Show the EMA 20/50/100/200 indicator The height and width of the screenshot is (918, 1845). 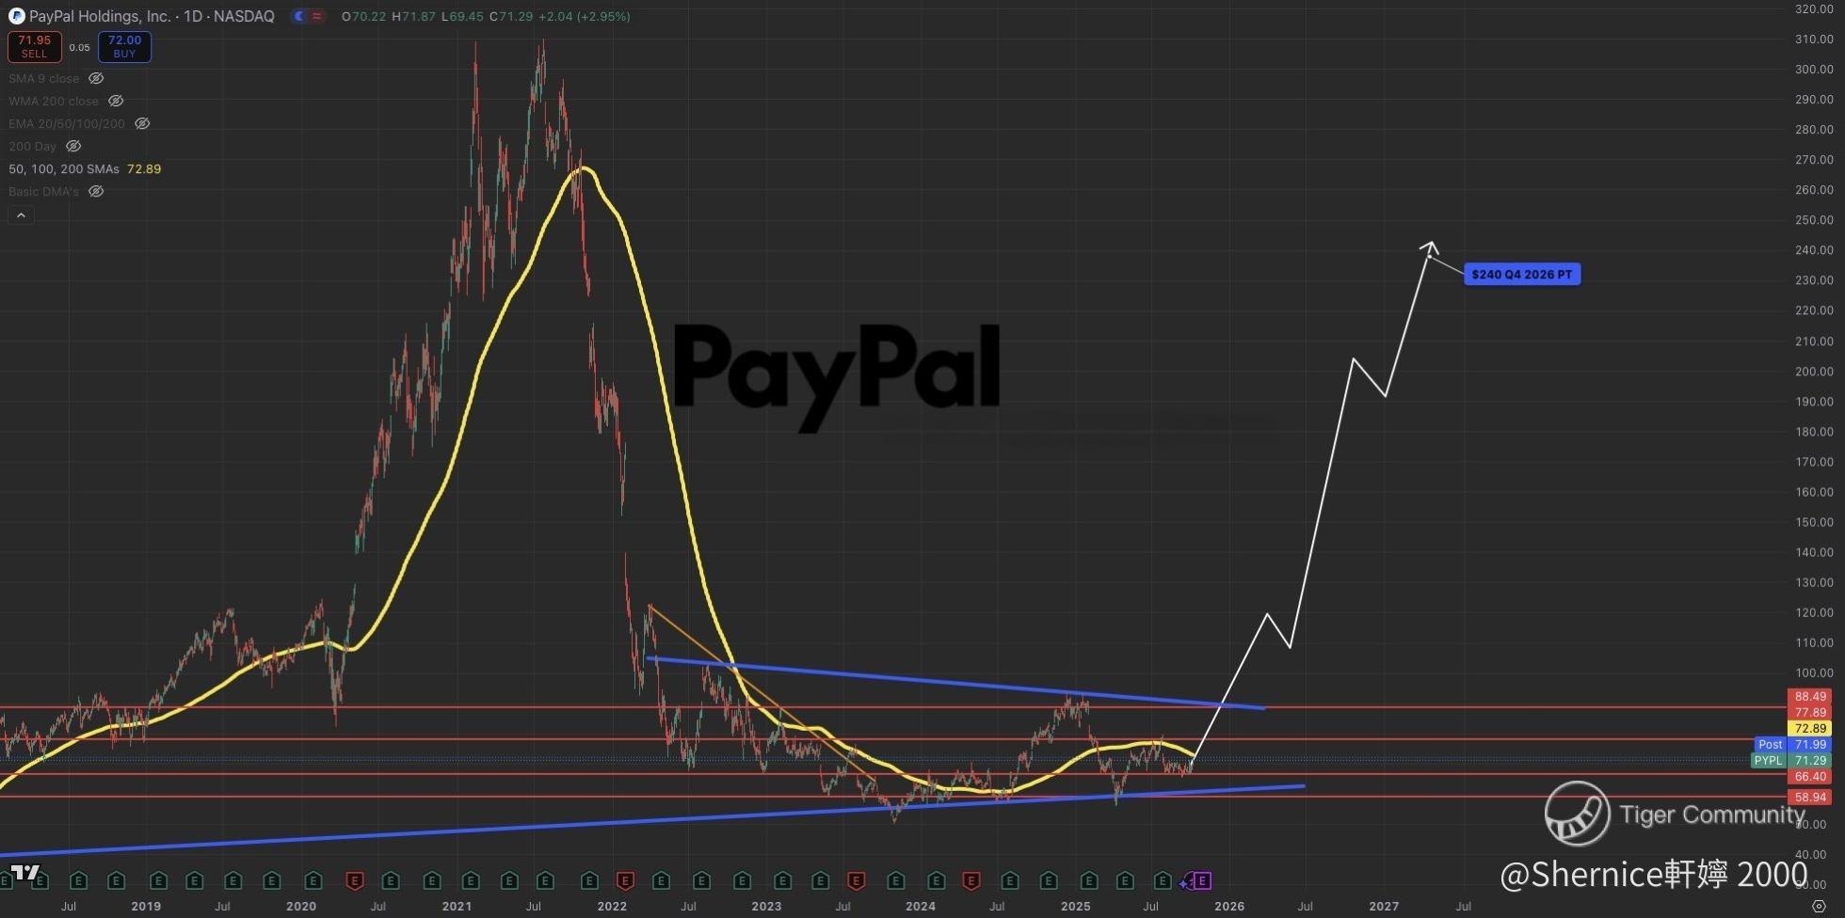click(142, 123)
